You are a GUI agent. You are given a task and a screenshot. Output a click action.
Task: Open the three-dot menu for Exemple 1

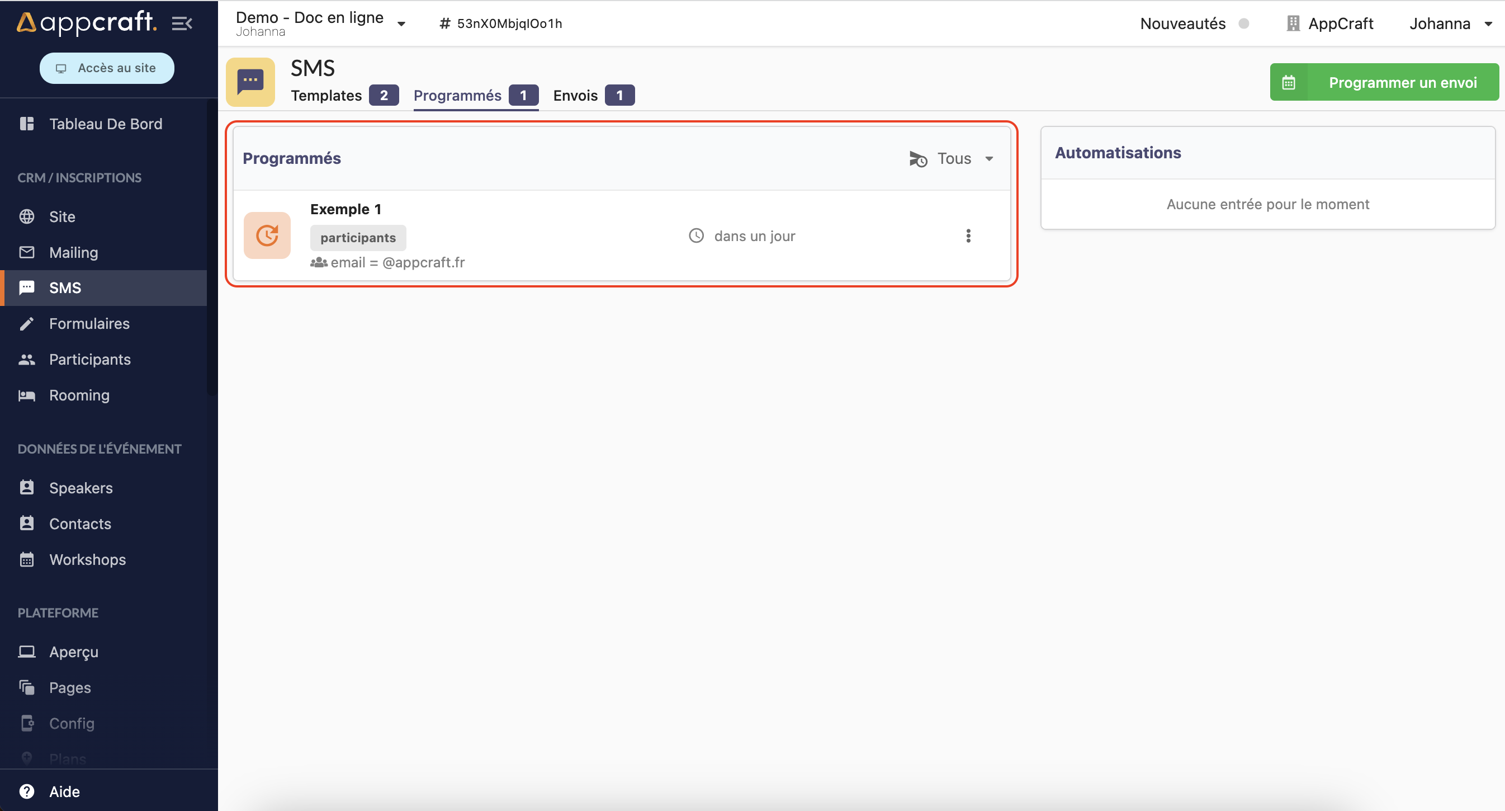pos(968,236)
